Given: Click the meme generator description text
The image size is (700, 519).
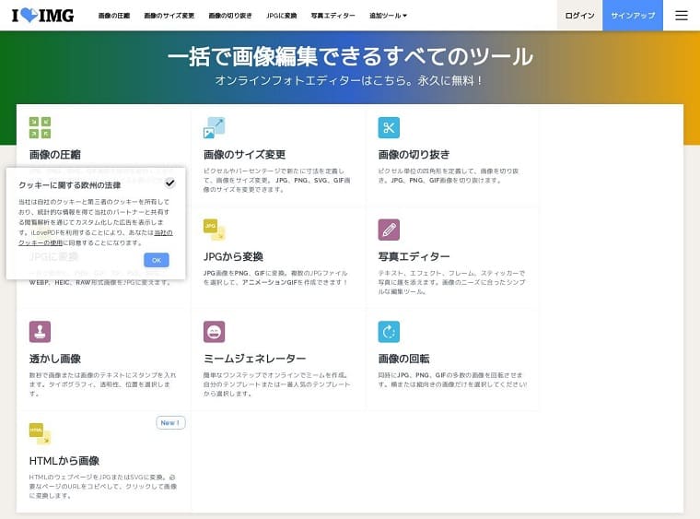Looking at the screenshot, I should [x=277, y=384].
